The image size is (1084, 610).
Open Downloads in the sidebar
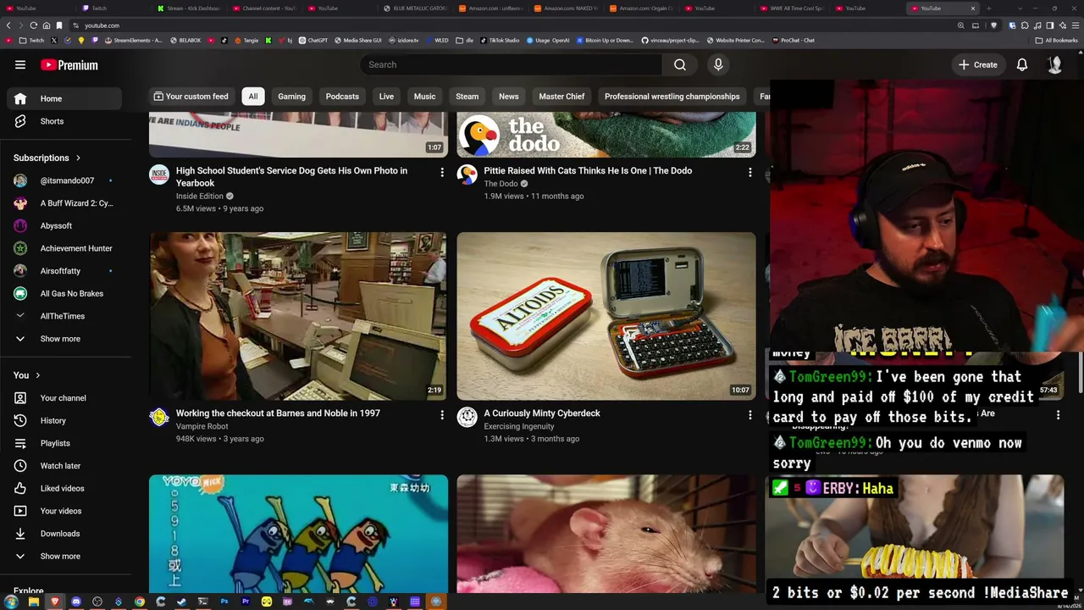tap(64, 534)
